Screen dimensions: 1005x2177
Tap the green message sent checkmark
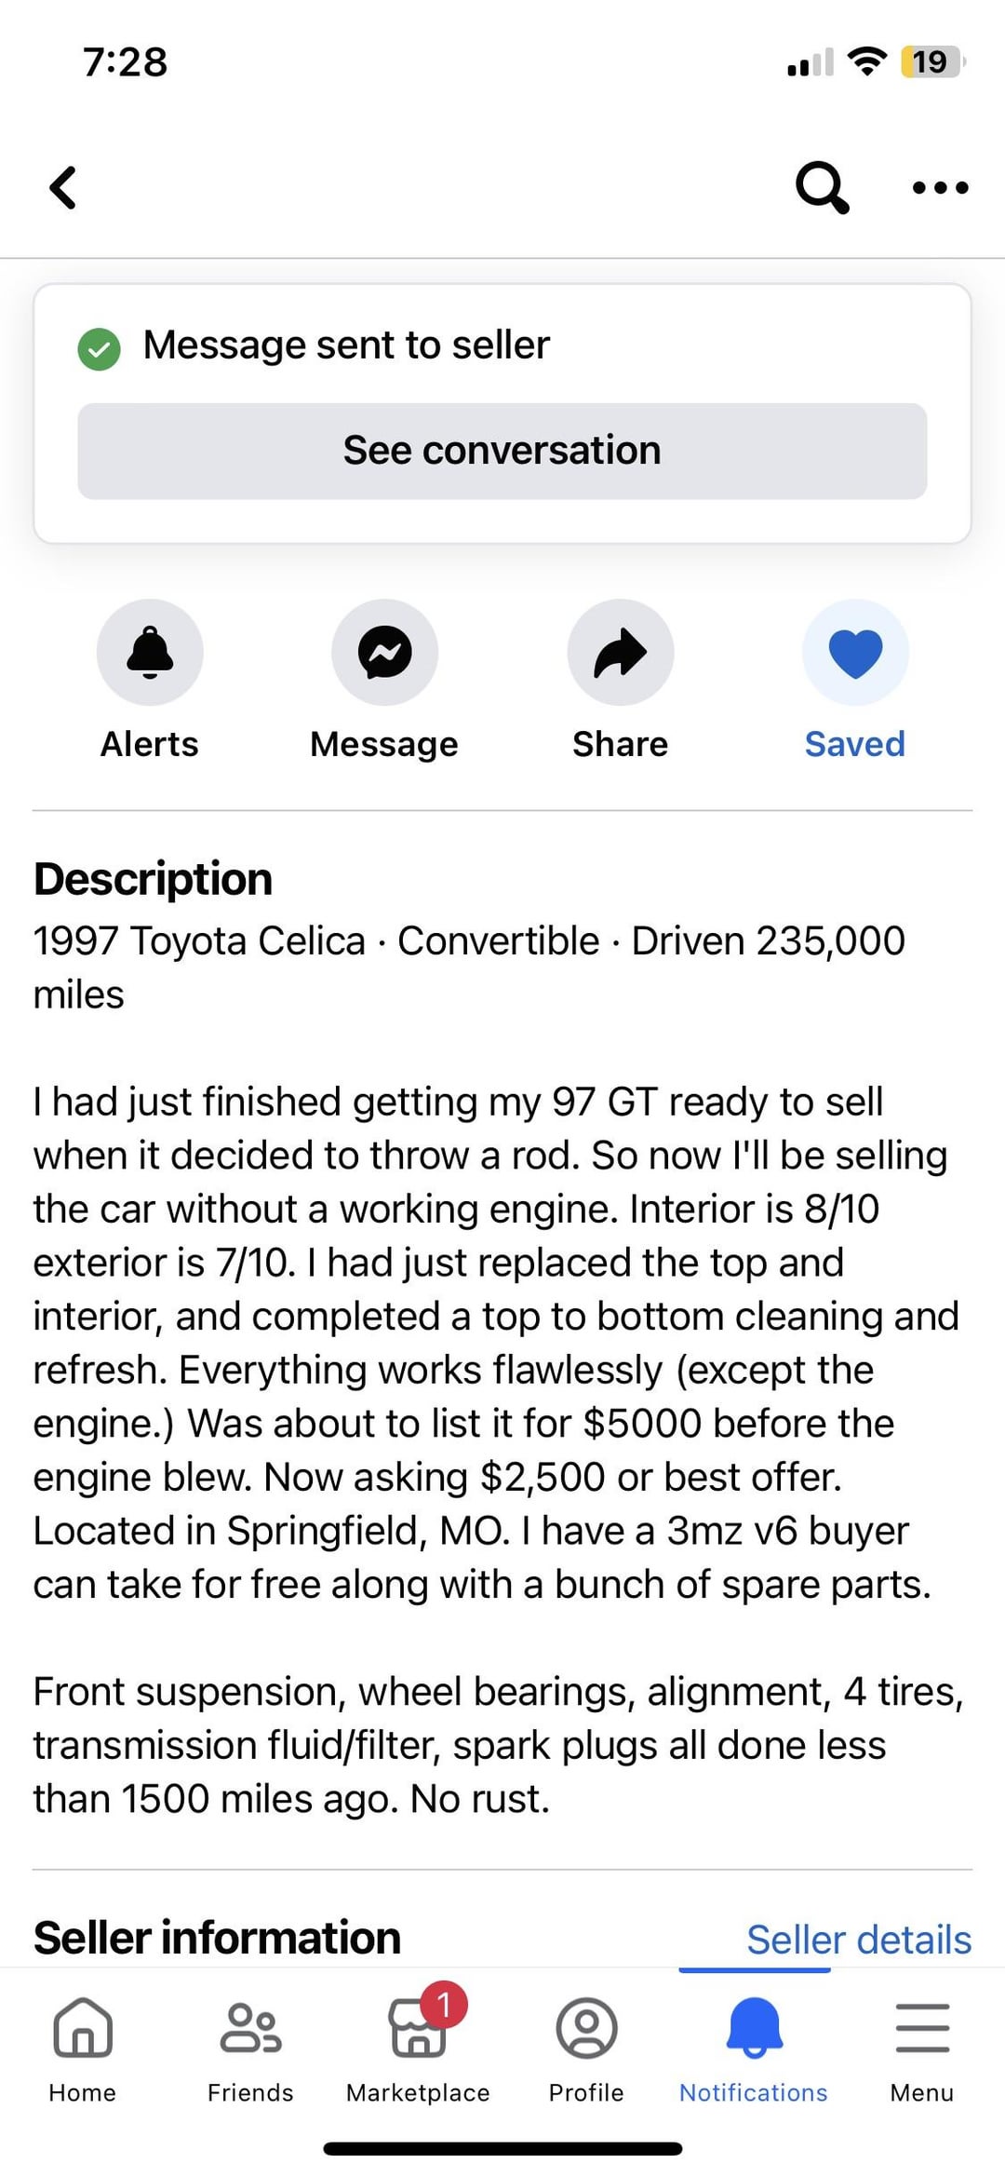coord(99,349)
